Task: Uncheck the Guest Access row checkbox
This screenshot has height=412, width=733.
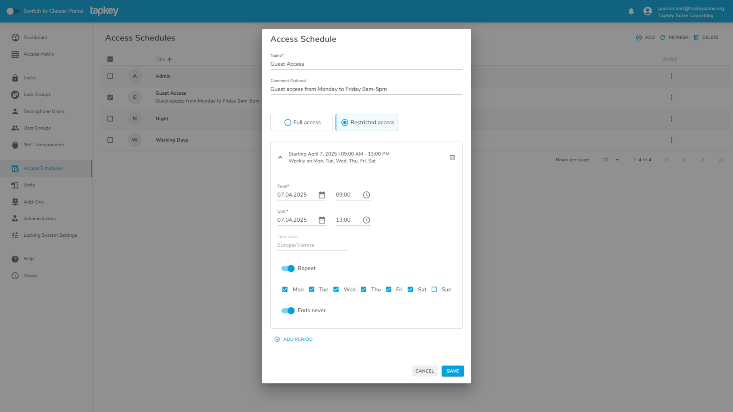Action: 110,98
